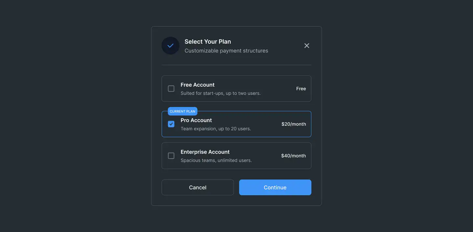The height and width of the screenshot is (232, 473).
Task: Uncheck the Pro Account checkbox
Action: point(171,124)
